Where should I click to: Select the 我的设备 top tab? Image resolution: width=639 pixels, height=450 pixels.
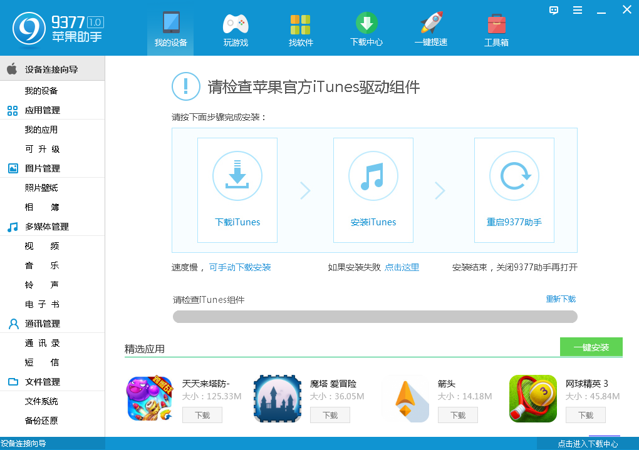coord(170,29)
